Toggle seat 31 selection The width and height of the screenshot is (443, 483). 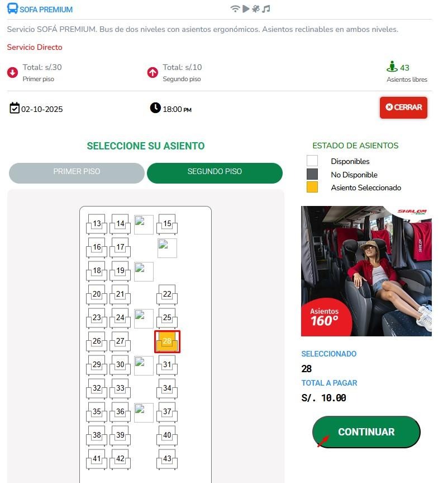(167, 365)
